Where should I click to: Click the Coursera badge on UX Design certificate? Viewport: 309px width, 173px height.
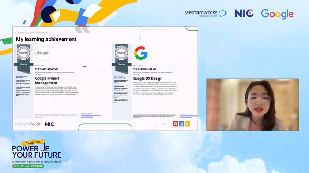pyautogui.click(x=121, y=53)
